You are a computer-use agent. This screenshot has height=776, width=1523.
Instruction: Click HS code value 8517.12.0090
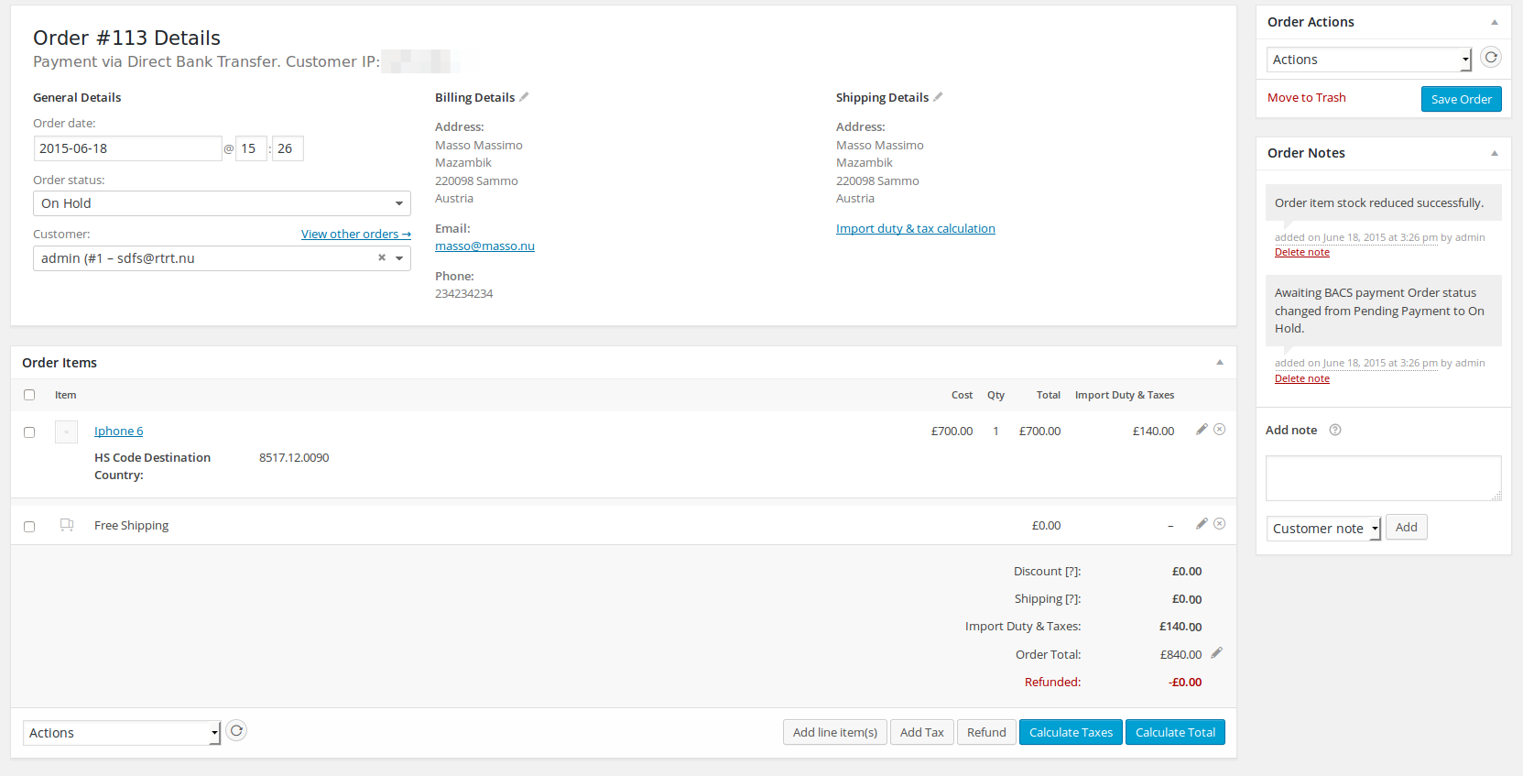click(x=294, y=458)
